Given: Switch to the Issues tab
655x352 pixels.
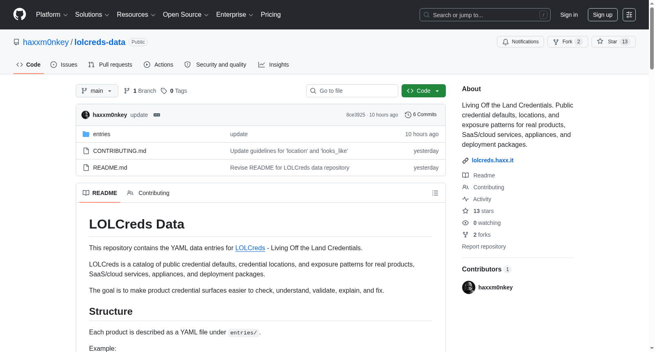Looking at the screenshot, I should [x=64, y=65].
